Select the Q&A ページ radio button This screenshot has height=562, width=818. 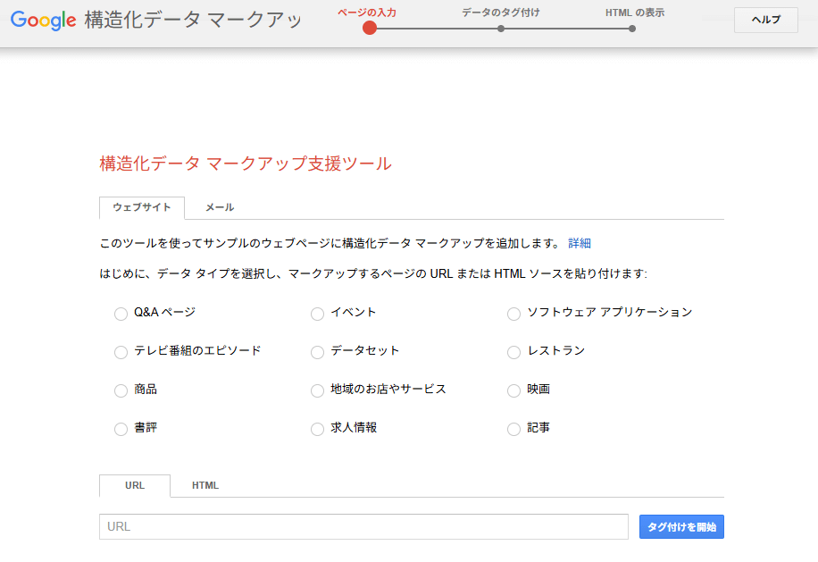tap(121, 314)
